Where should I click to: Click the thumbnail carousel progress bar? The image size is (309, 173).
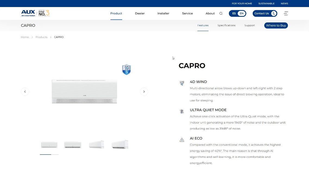[49, 155]
